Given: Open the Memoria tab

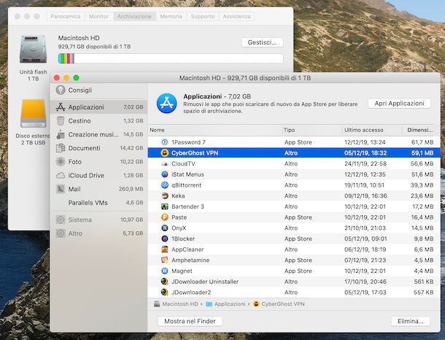Looking at the screenshot, I should (x=171, y=17).
